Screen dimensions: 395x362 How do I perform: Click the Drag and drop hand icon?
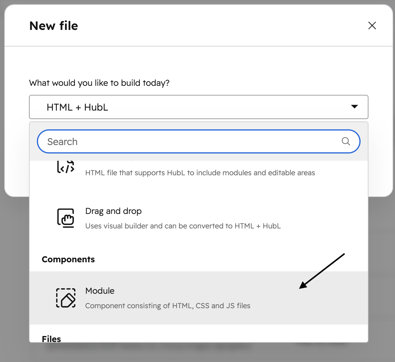(x=66, y=218)
